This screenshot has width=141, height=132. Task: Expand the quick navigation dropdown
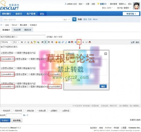(131, 14)
